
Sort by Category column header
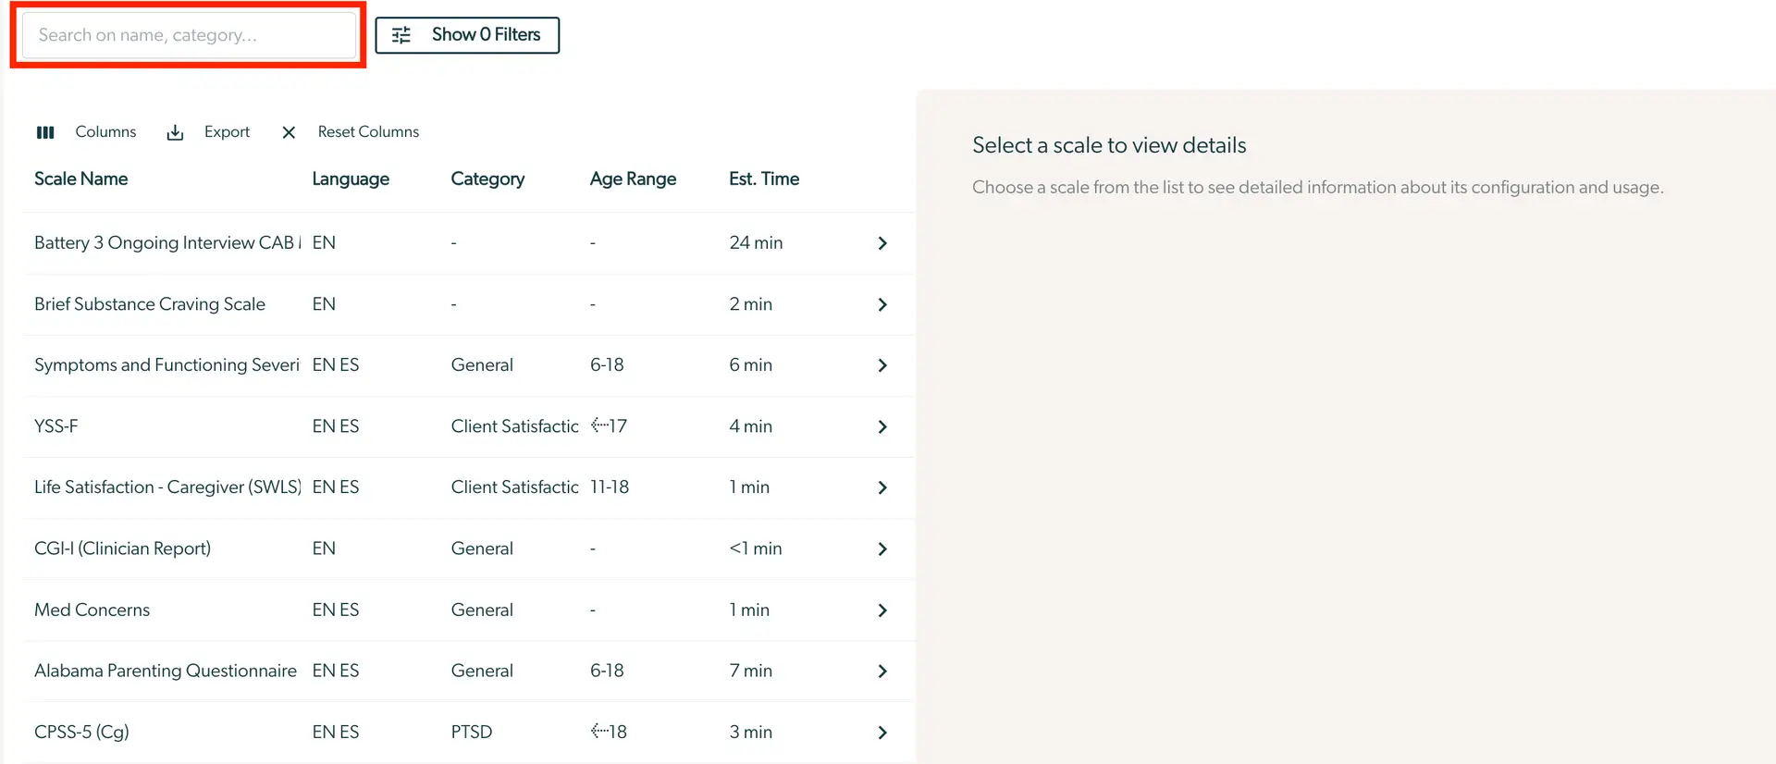point(487,179)
